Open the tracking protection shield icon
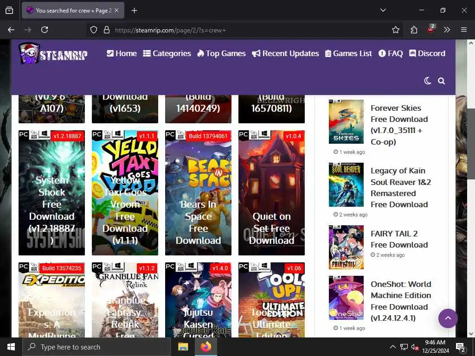The image size is (475, 356). [94, 30]
